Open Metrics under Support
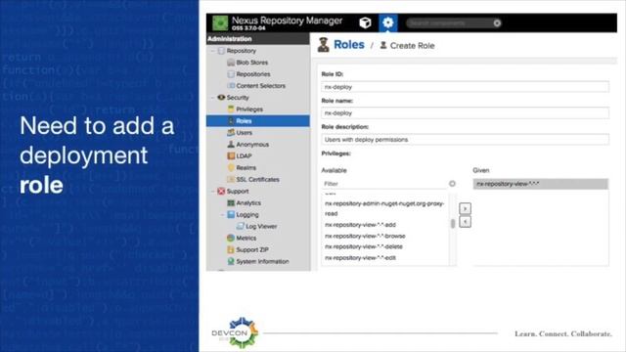The width and height of the screenshot is (626, 352). click(246, 238)
